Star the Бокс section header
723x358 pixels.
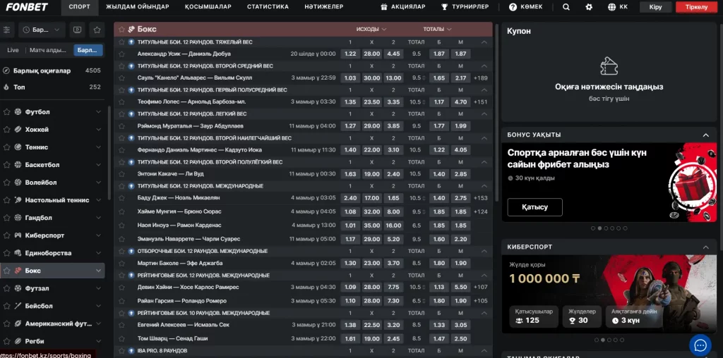pyautogui.click(x=121, y=30)
